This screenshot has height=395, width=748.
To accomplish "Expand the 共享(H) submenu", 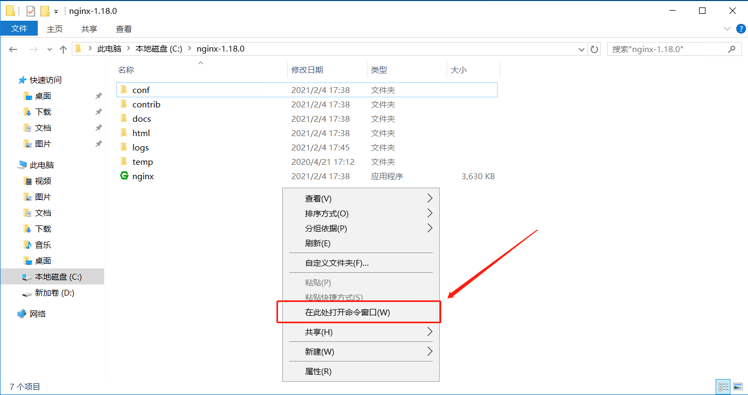I will (x=361, y=332).
